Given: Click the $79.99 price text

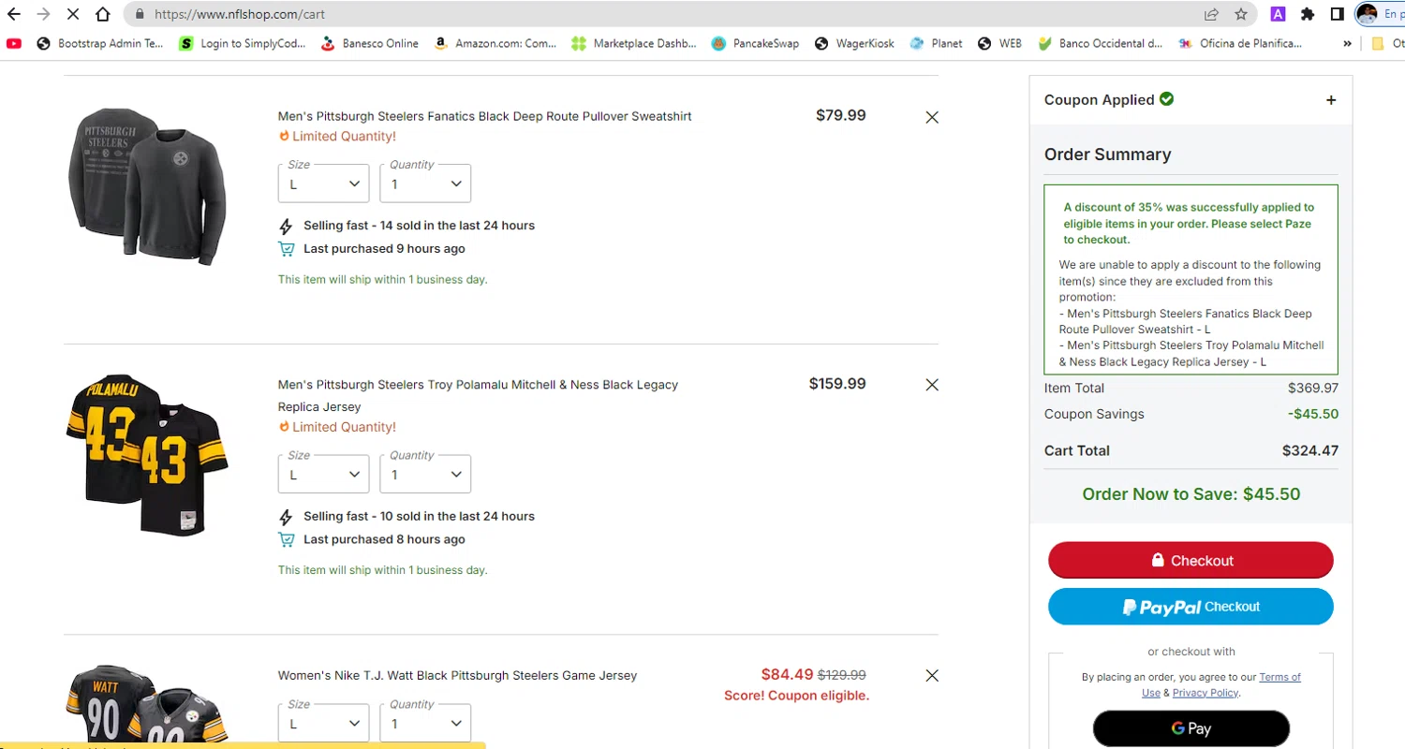Looking at the screenshot, I should pos(841,116).
